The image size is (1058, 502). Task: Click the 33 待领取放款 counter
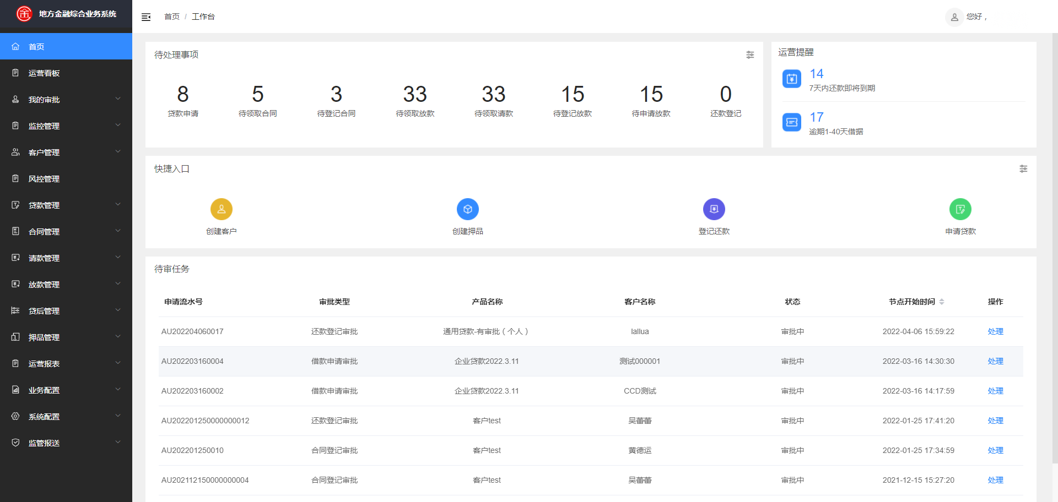(415, 100)
